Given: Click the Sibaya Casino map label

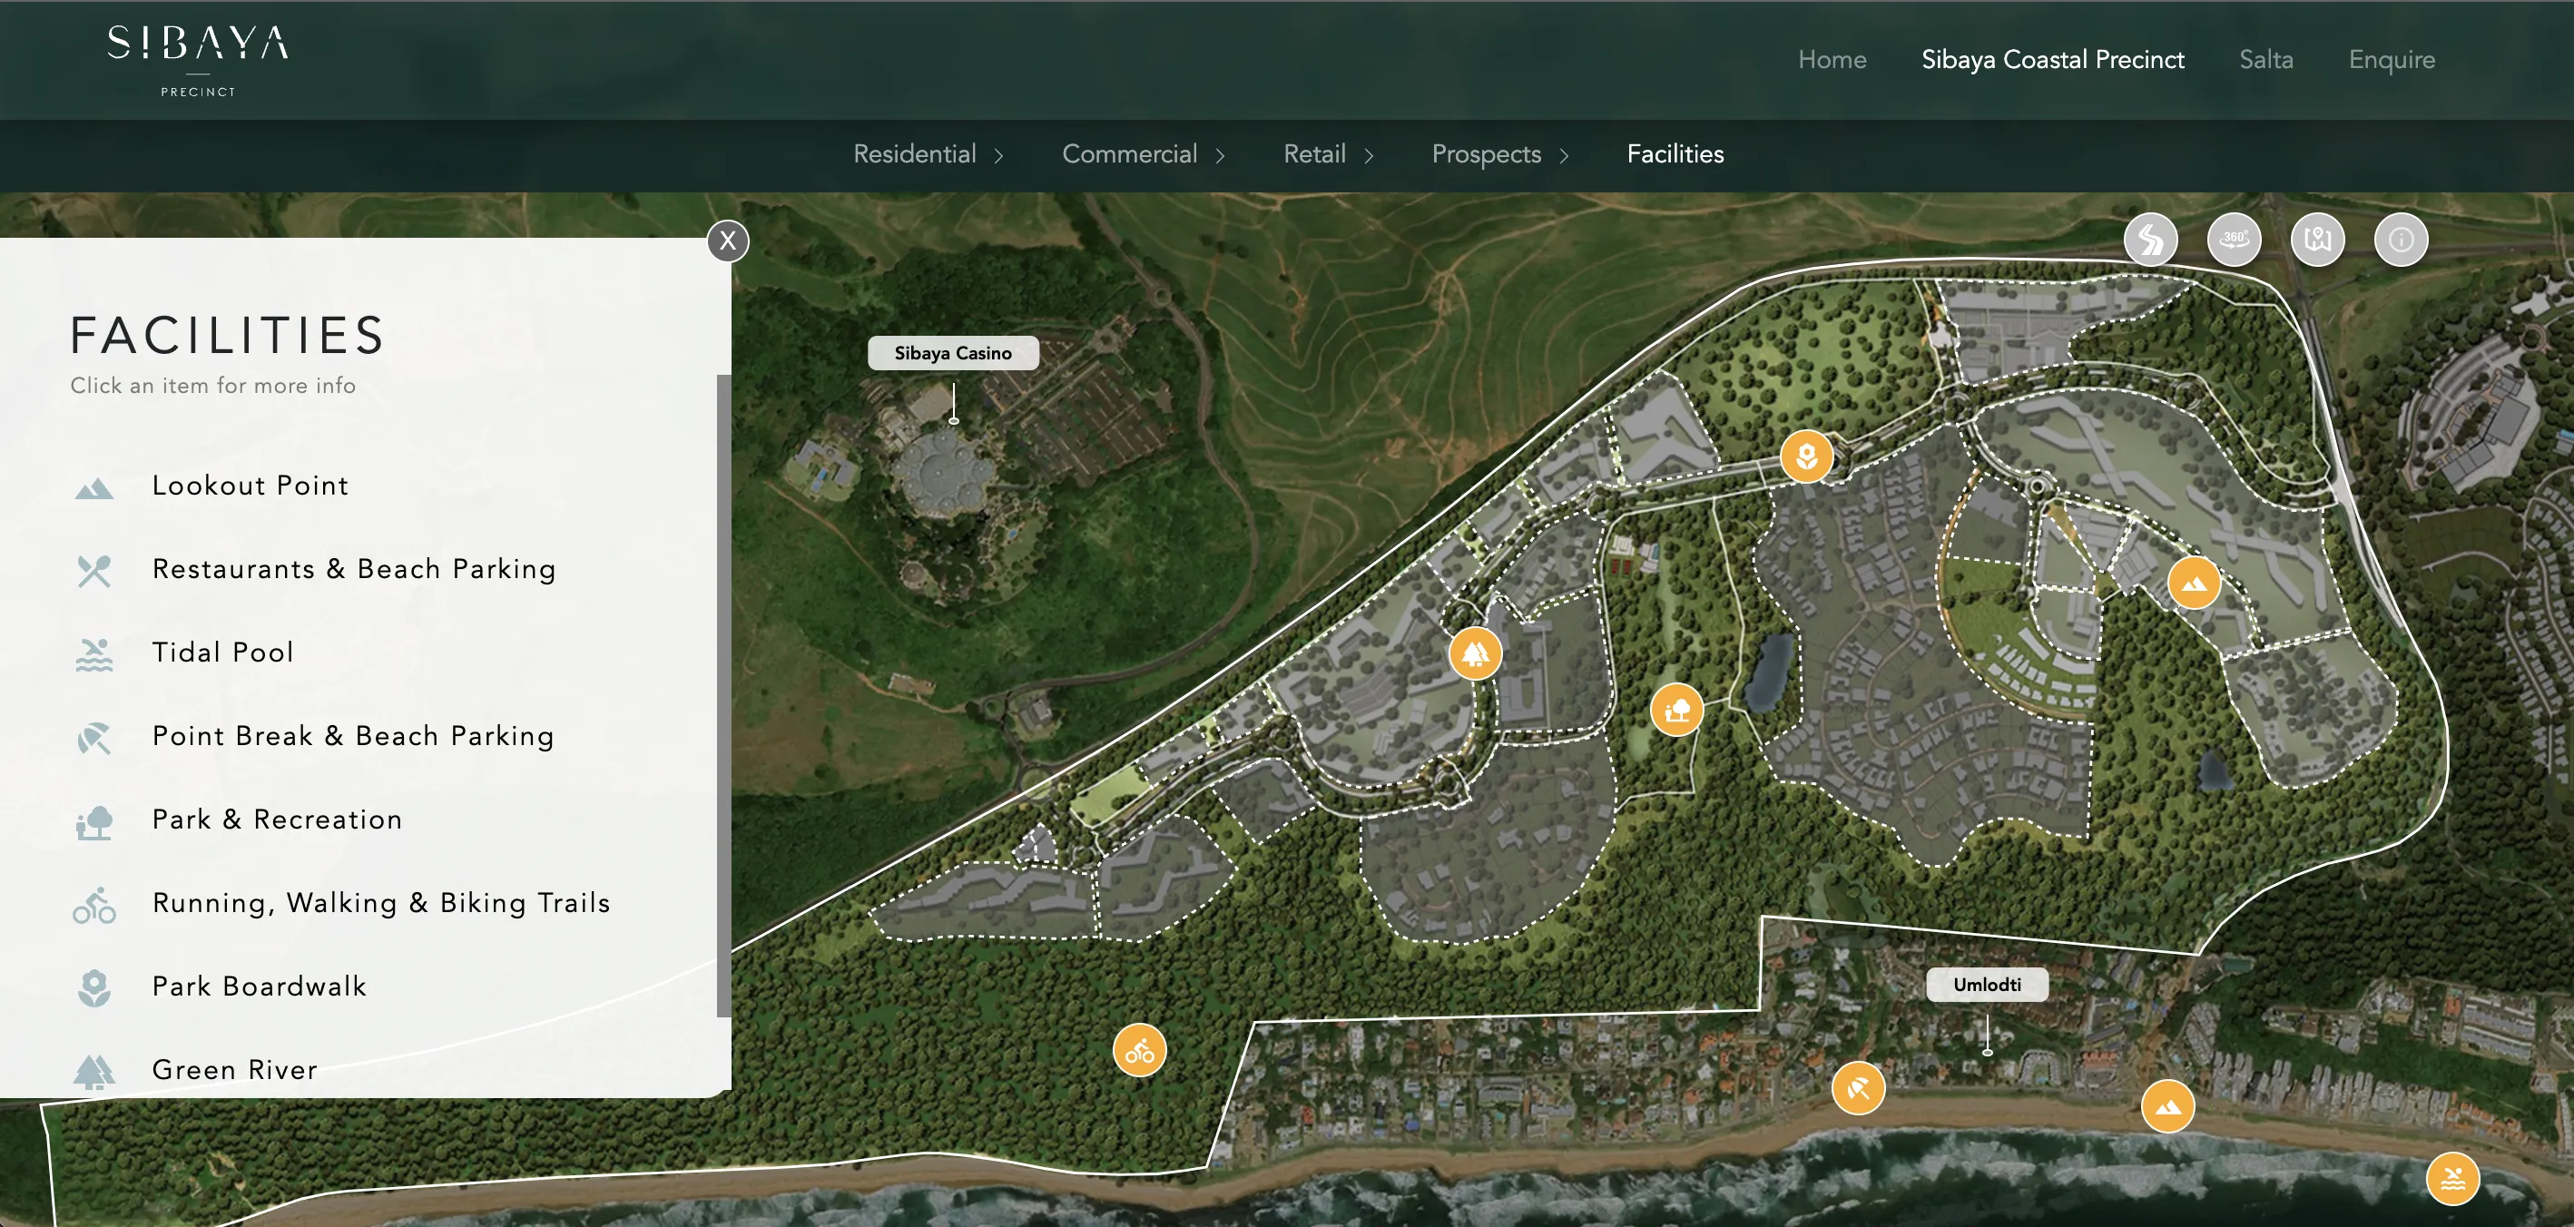Looking at the screenshot, I should point(952,353).
